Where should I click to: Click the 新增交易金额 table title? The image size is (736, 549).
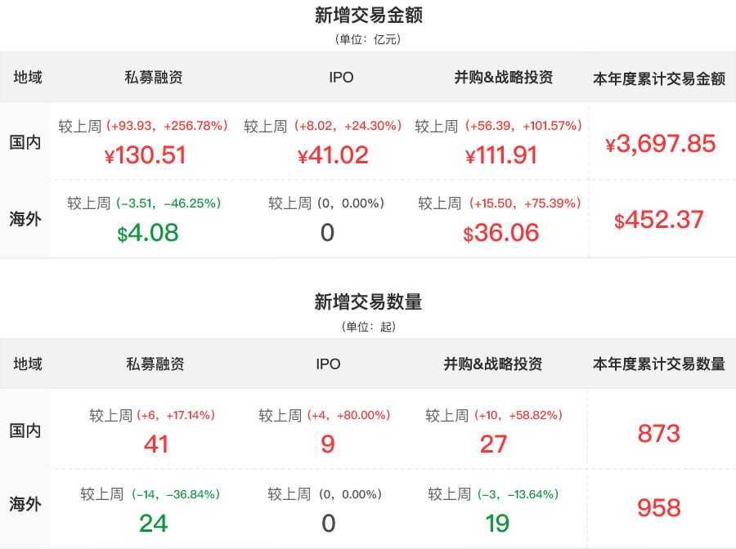(x=368, y=16)
